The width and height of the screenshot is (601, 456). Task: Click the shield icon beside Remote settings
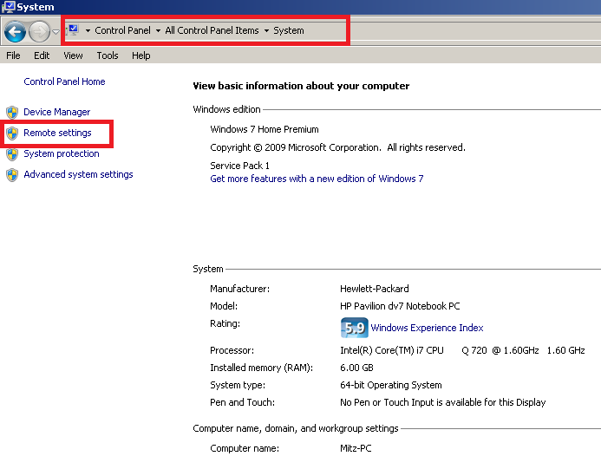tap(12, 134)
